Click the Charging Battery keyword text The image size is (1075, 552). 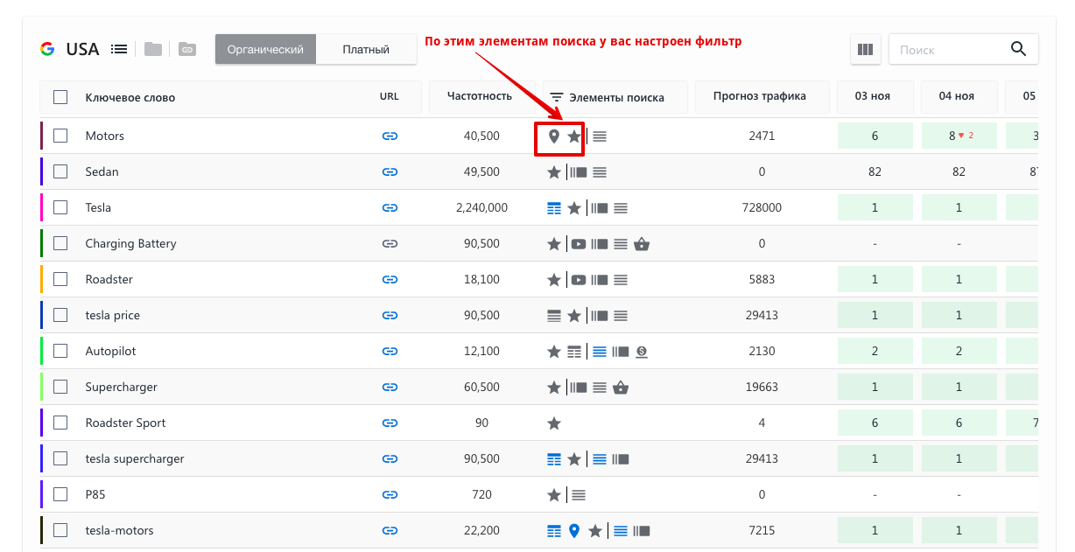[x=130, y=243]
